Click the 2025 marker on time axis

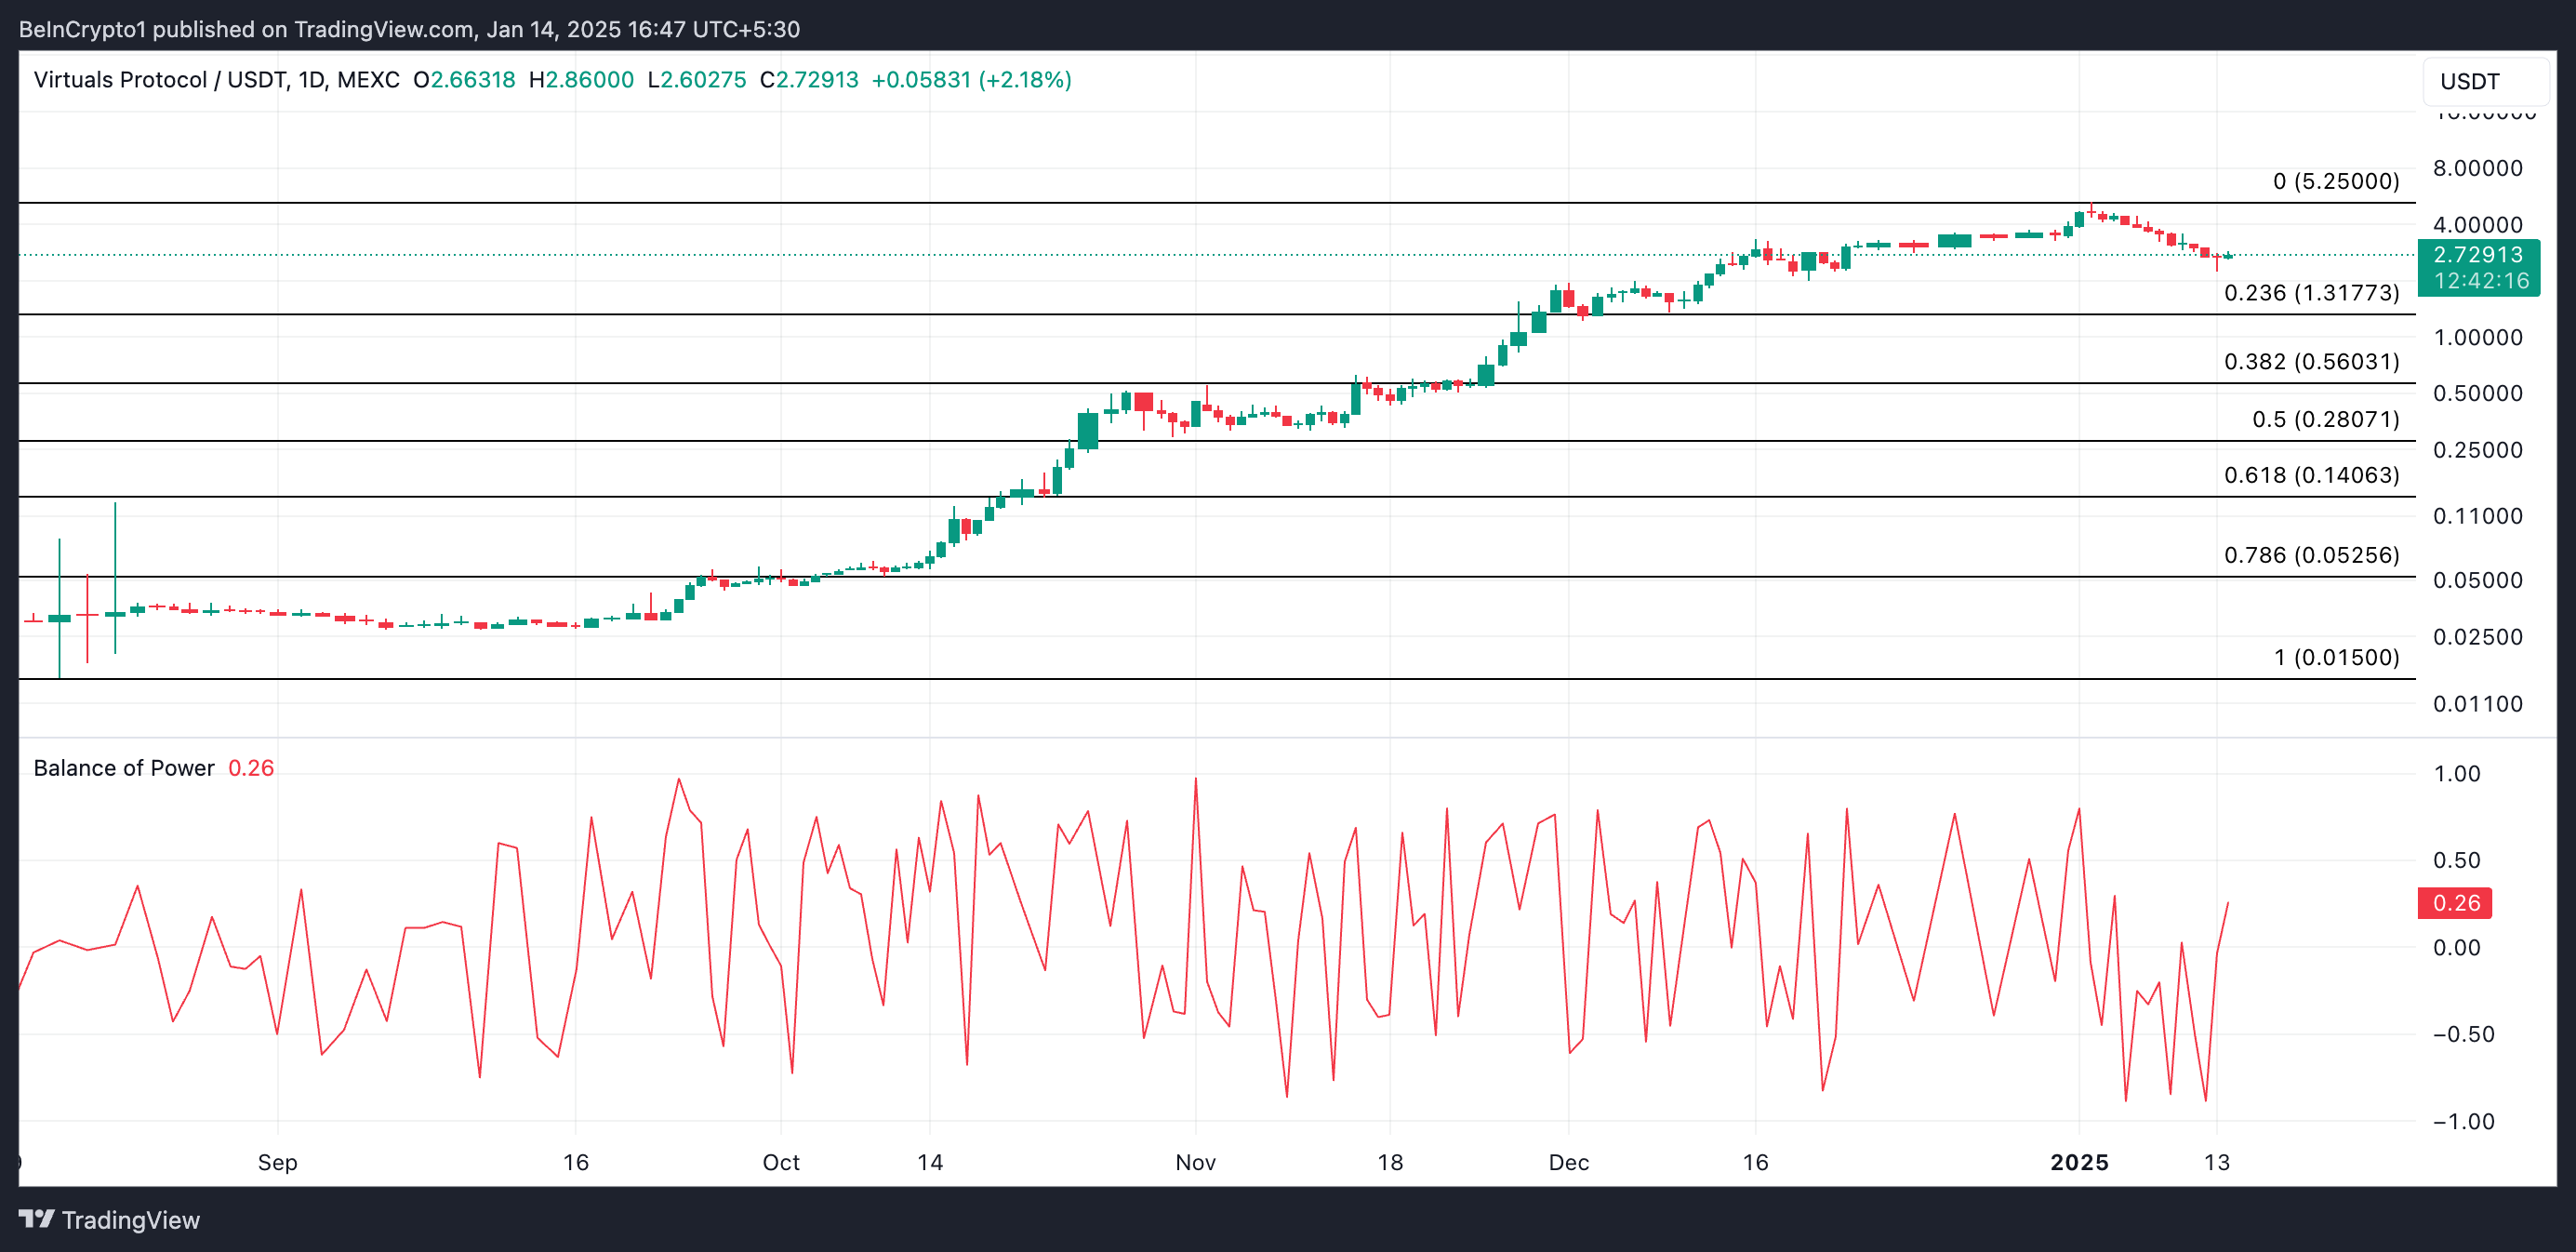2079,1162
